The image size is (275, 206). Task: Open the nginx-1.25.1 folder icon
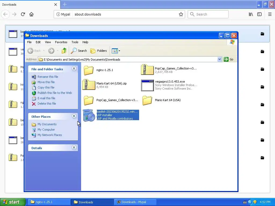tap(89, 70)
